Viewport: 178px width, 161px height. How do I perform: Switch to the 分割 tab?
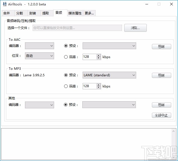click(21, 13)
